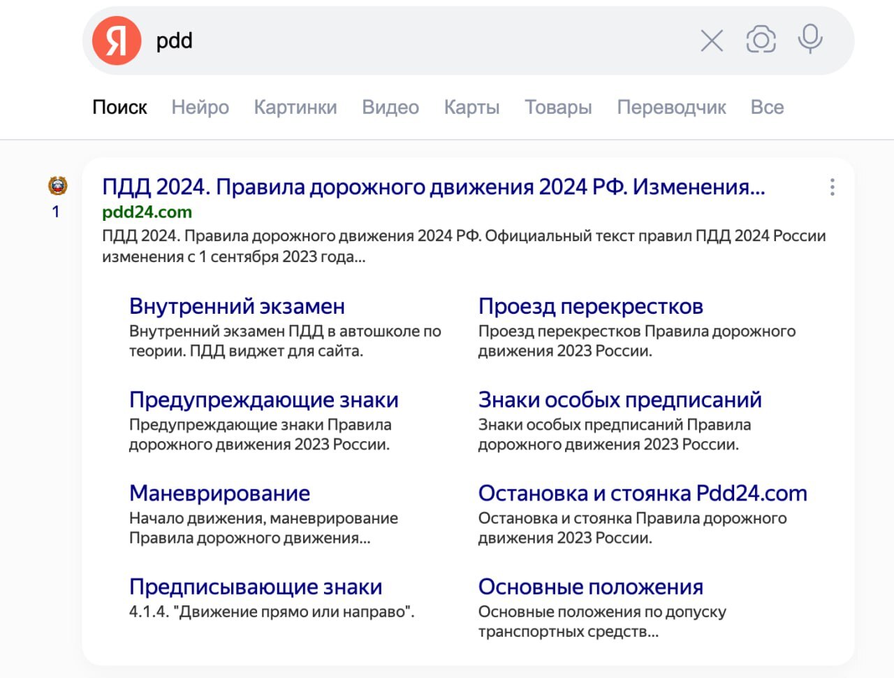
Task: Clear the search query with X icon
Action: (711, 41)
